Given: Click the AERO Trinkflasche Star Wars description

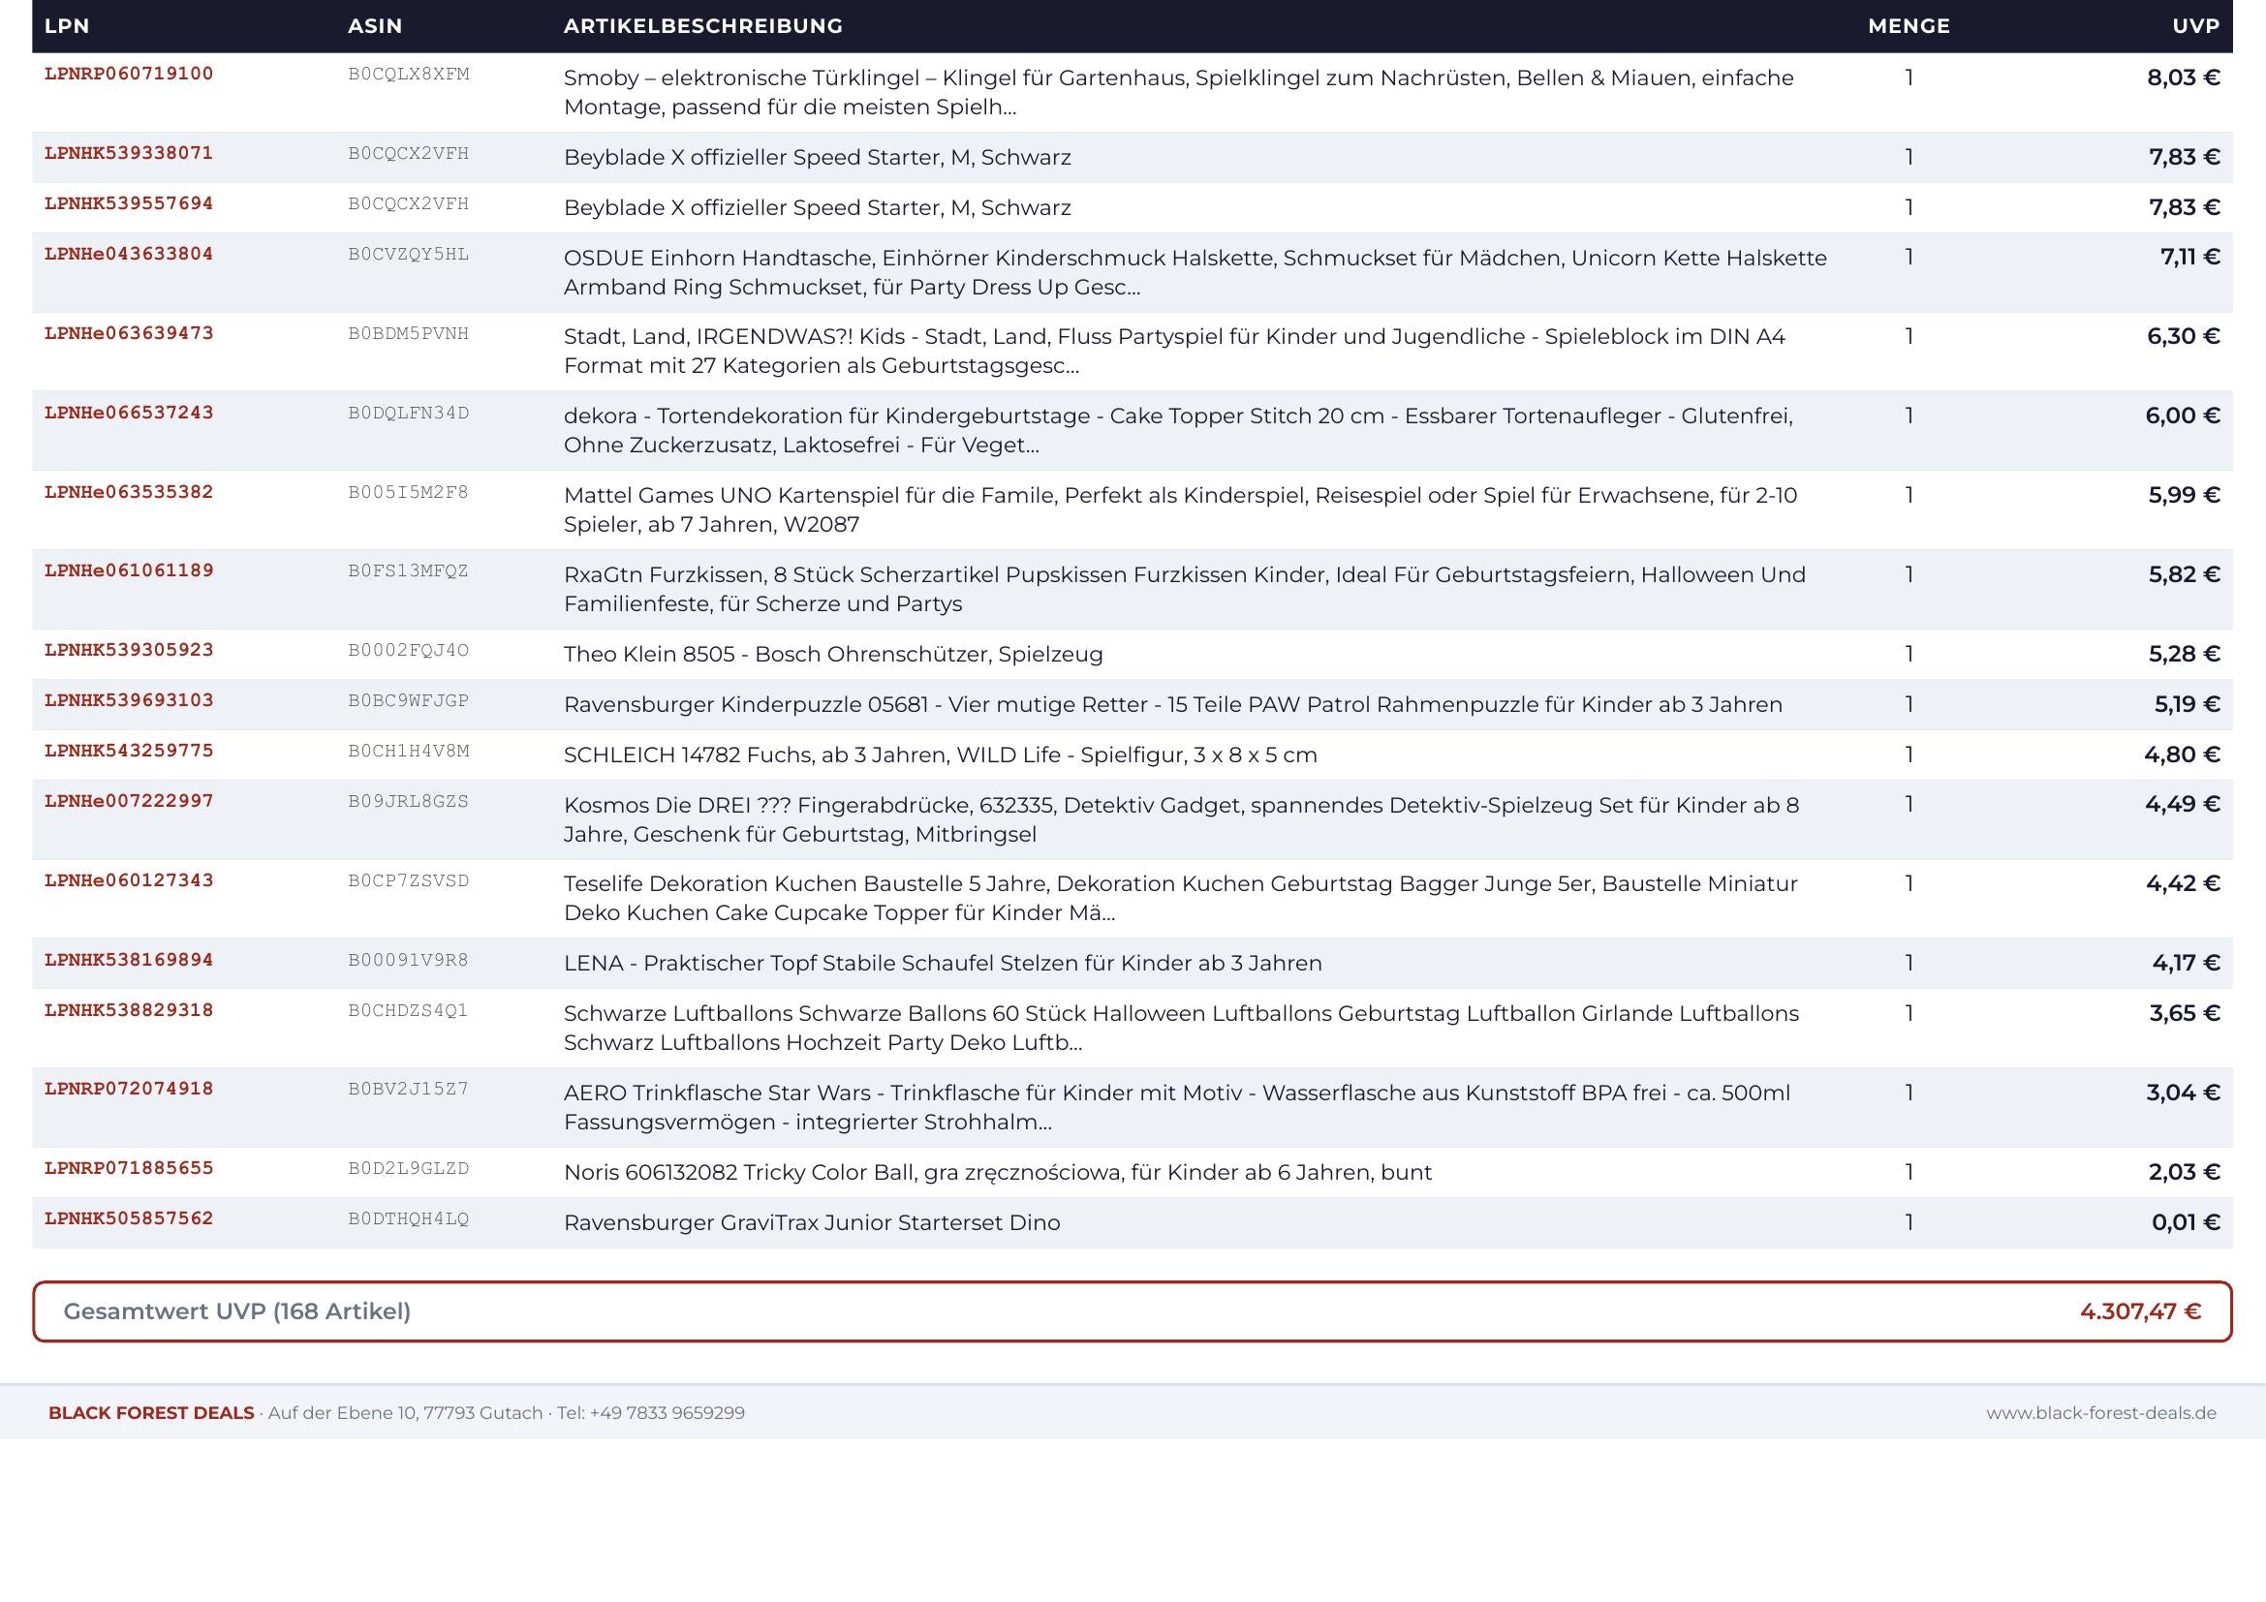Looking at the screenshot, I should 1176,1108.
